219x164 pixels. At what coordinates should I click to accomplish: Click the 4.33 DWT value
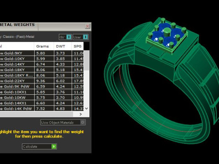click(60, 64)
